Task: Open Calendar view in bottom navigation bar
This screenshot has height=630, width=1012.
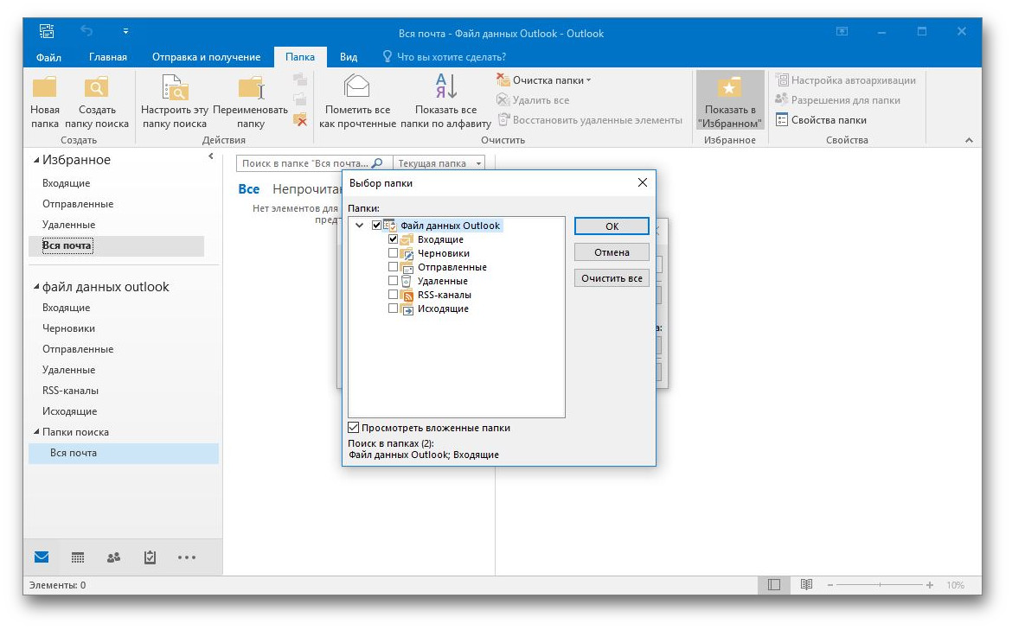Action: pyautogui.click(x=78, y=558)
